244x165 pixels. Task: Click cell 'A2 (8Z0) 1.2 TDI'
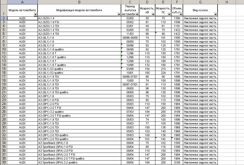(79, 26)
